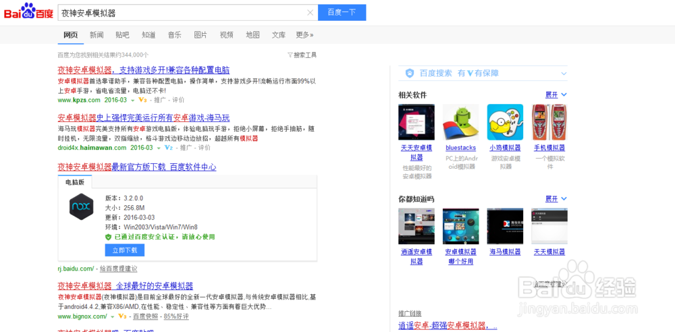This screenshot has height=332, width=675.
Task: Click 海马模拟器 thumbnail
Action: tap(505, 227)
